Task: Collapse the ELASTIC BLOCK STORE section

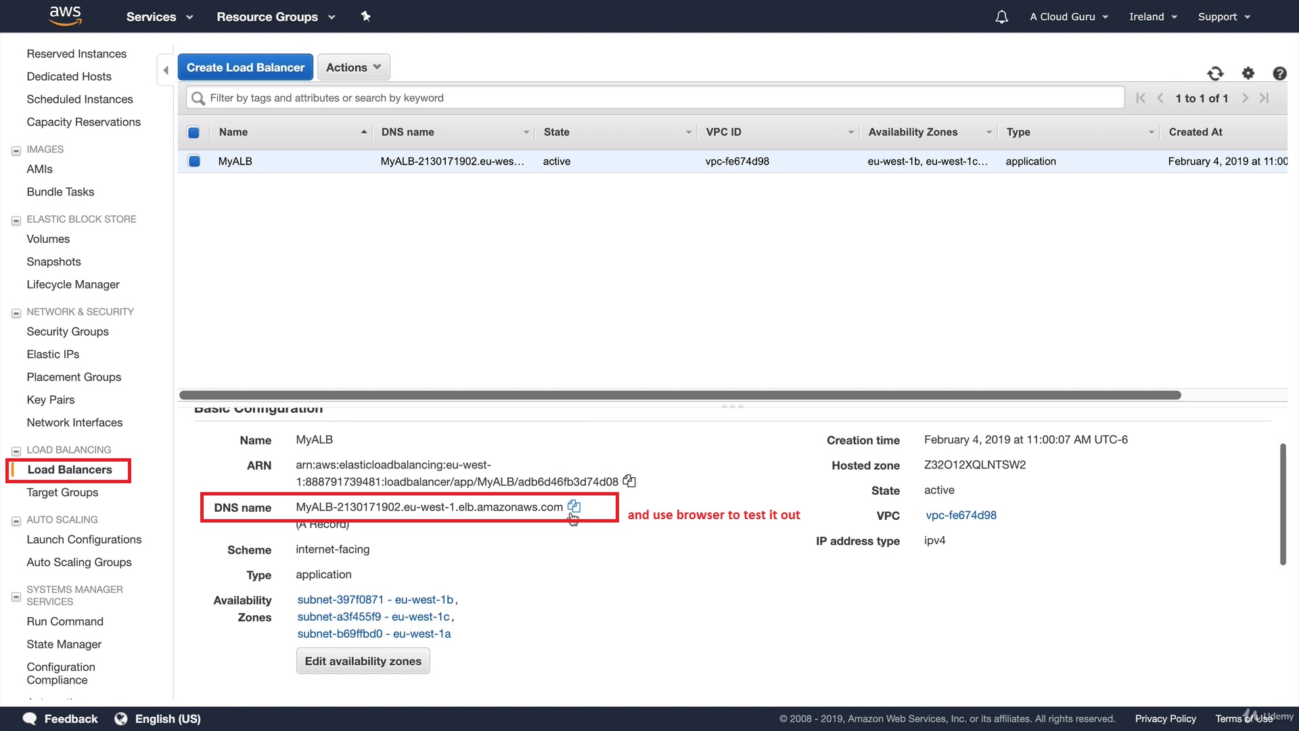Action: click(x=16, y=220)
